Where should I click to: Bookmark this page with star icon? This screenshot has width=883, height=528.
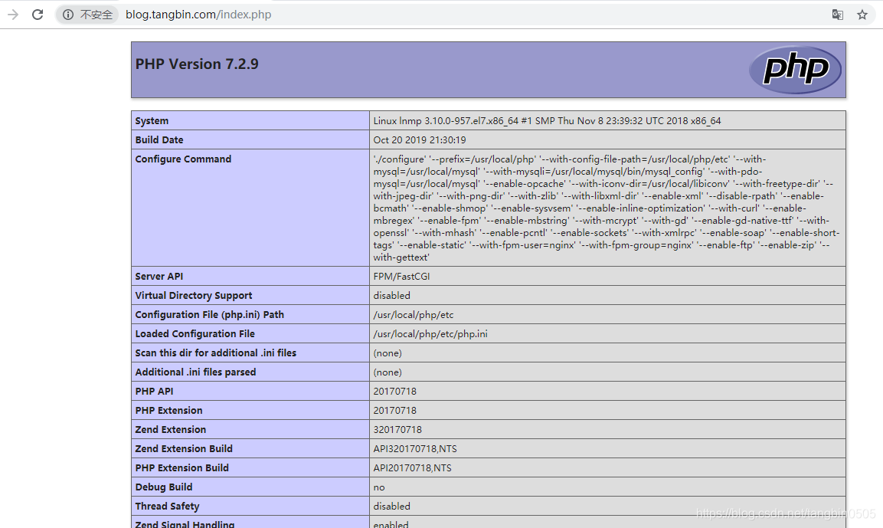point(862,15)
